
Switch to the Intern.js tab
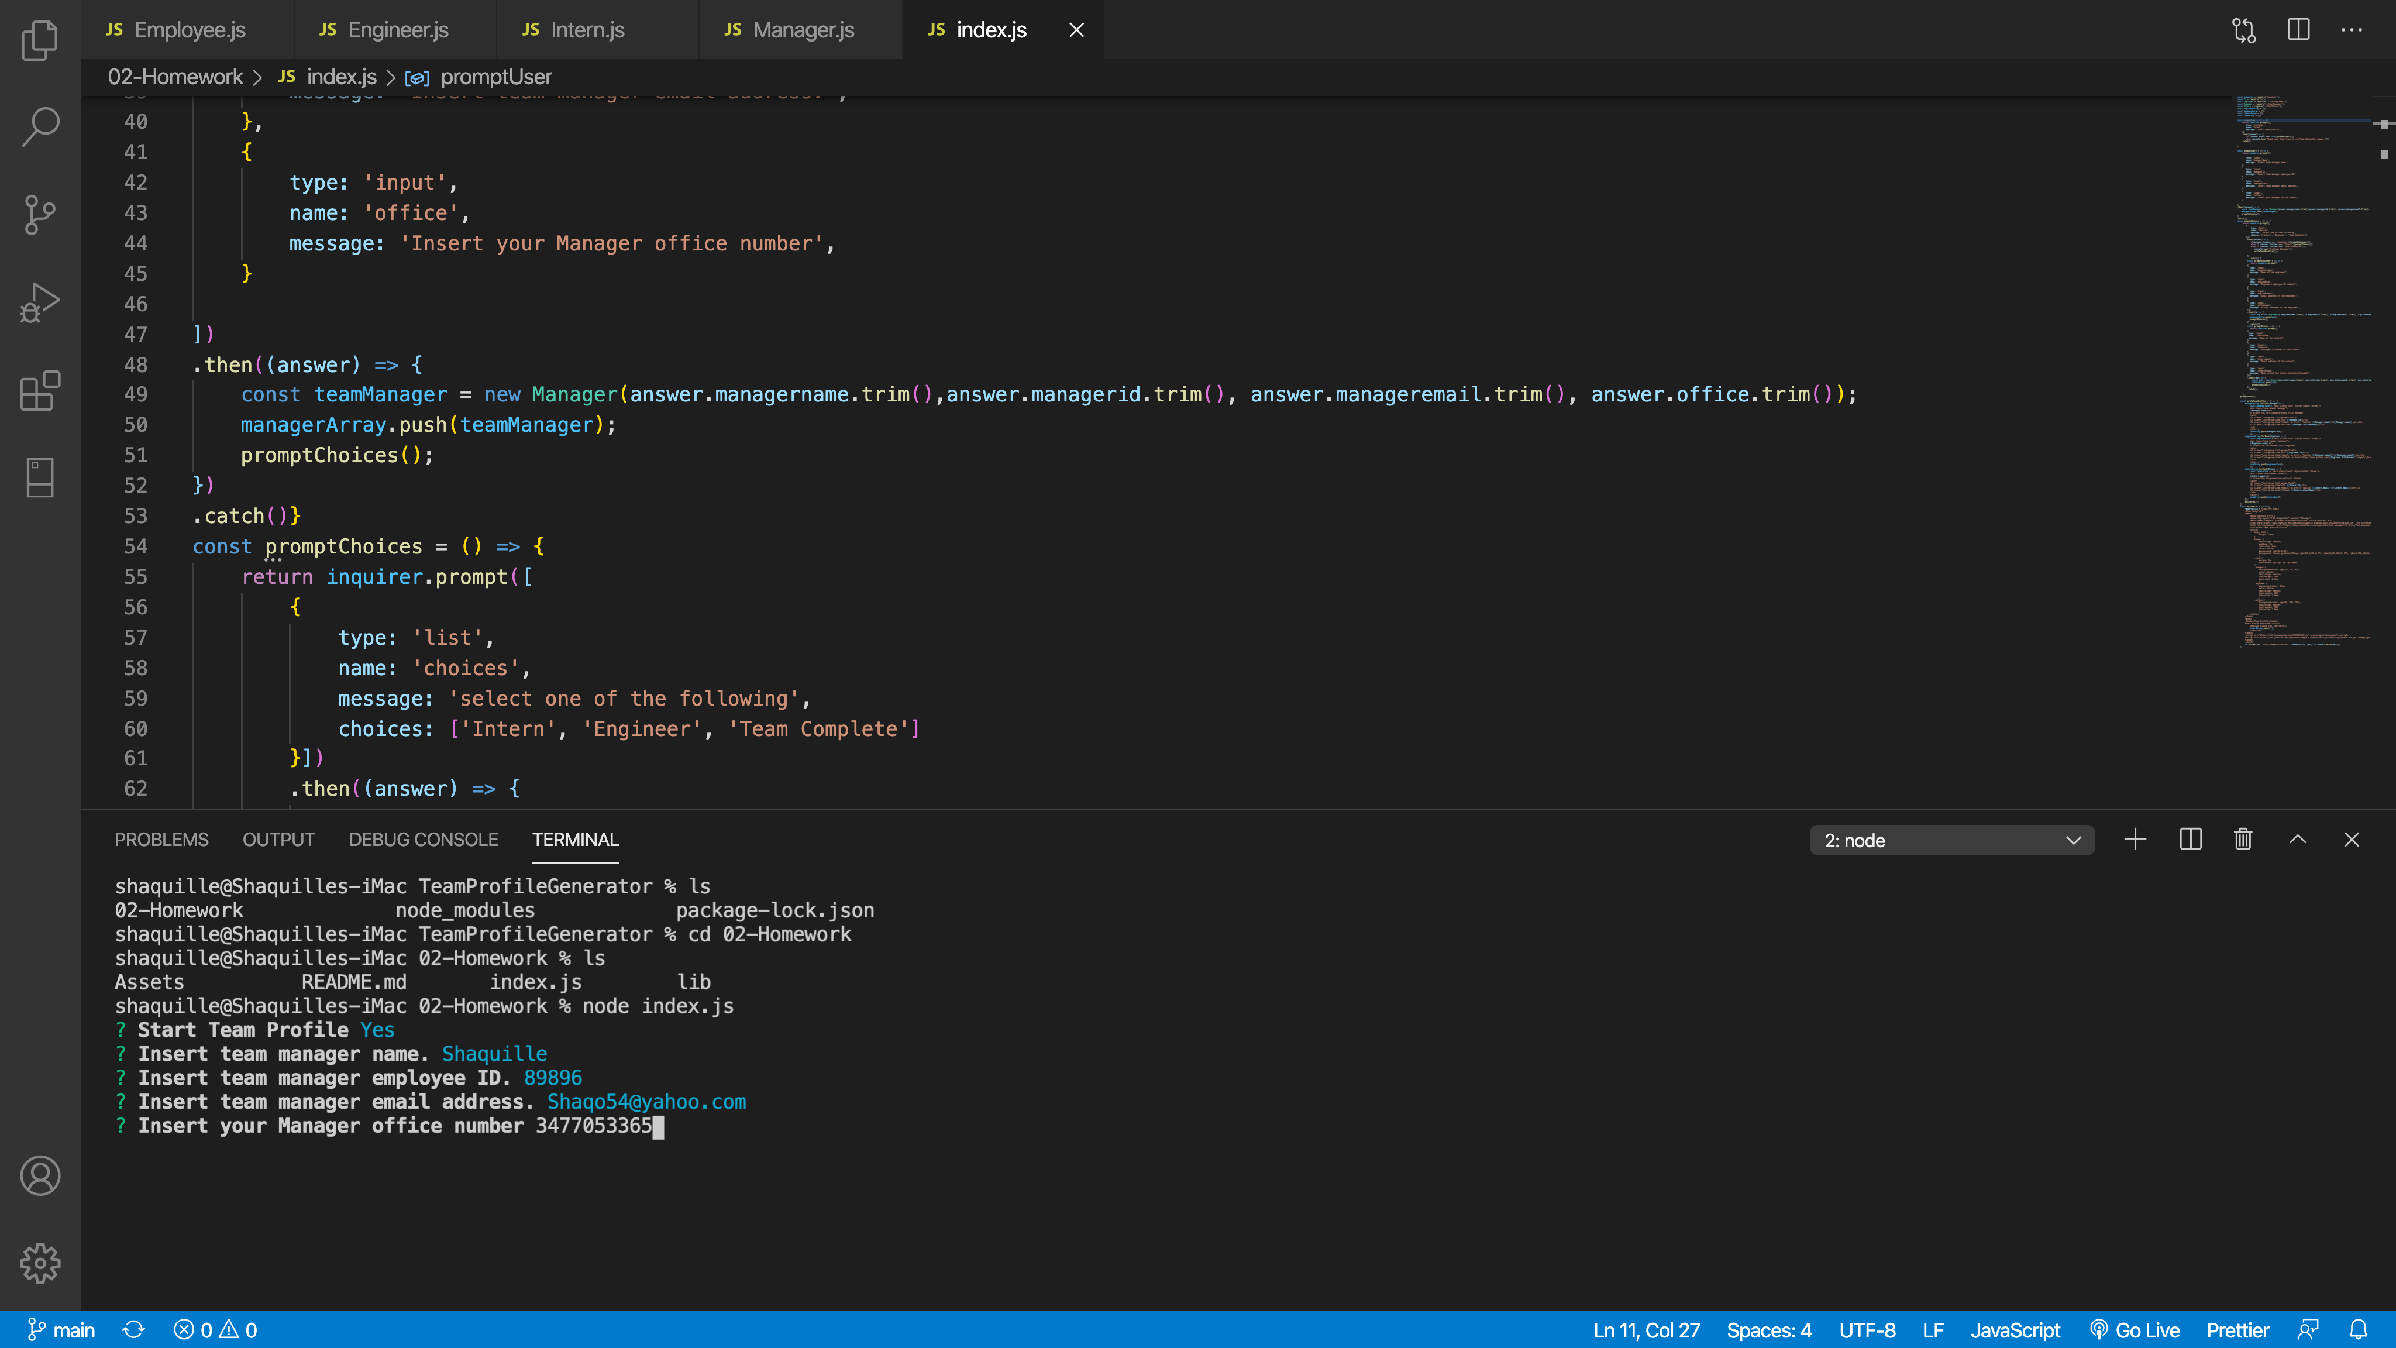click(597, 30)
